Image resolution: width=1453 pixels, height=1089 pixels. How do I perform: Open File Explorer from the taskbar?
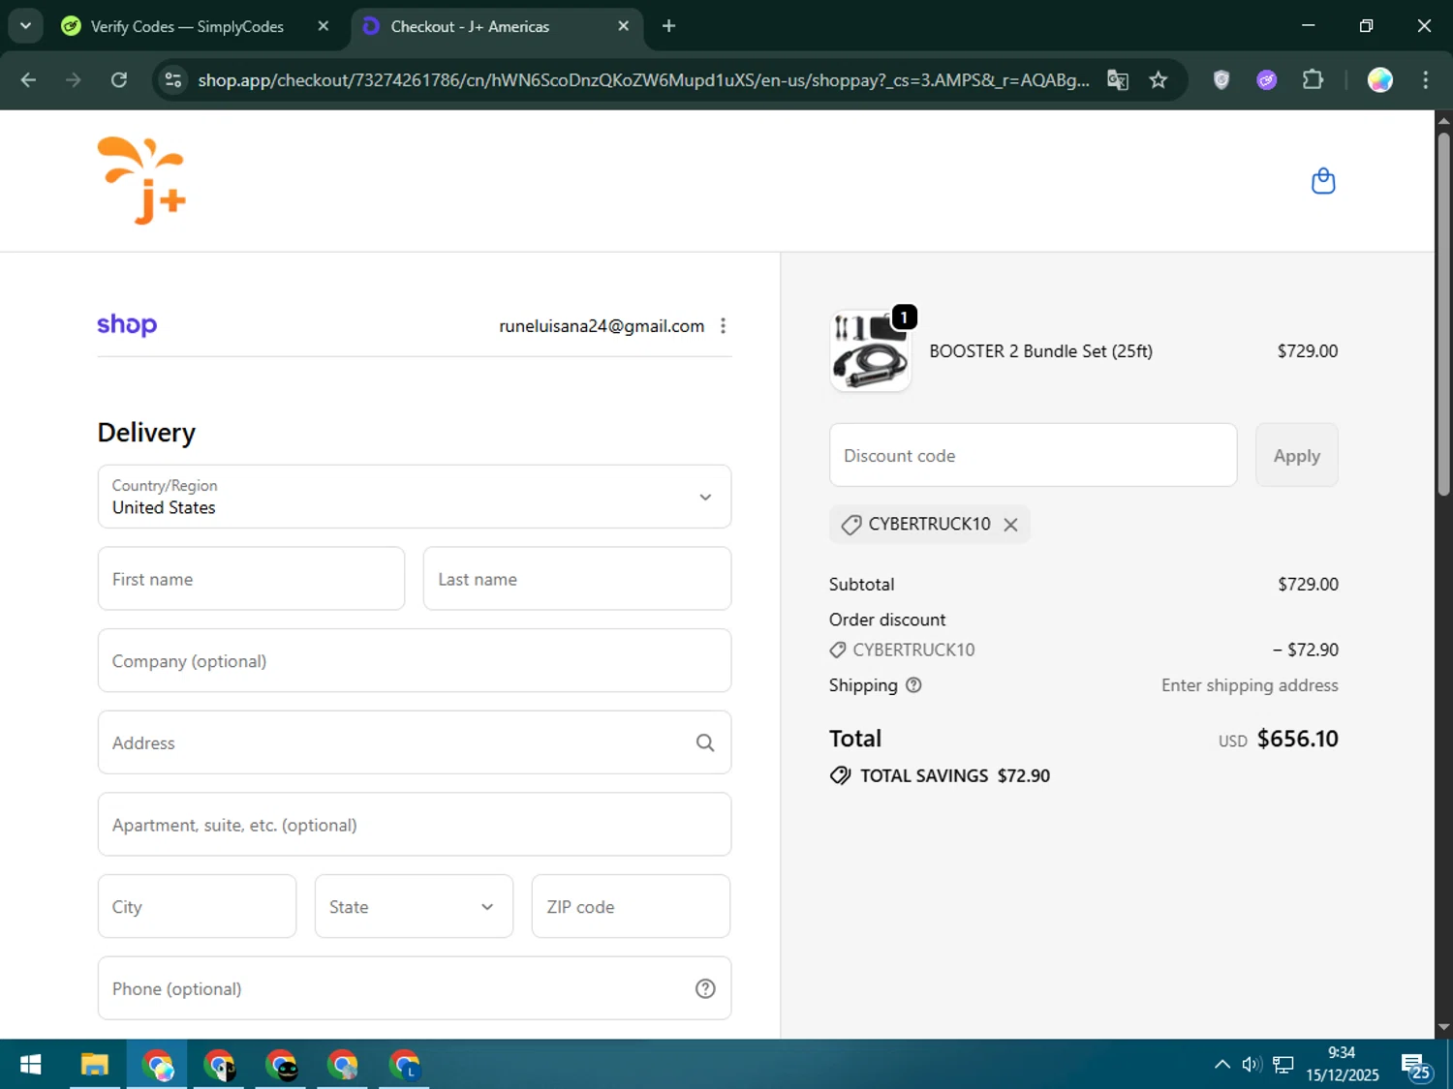tap(94, 1065)
